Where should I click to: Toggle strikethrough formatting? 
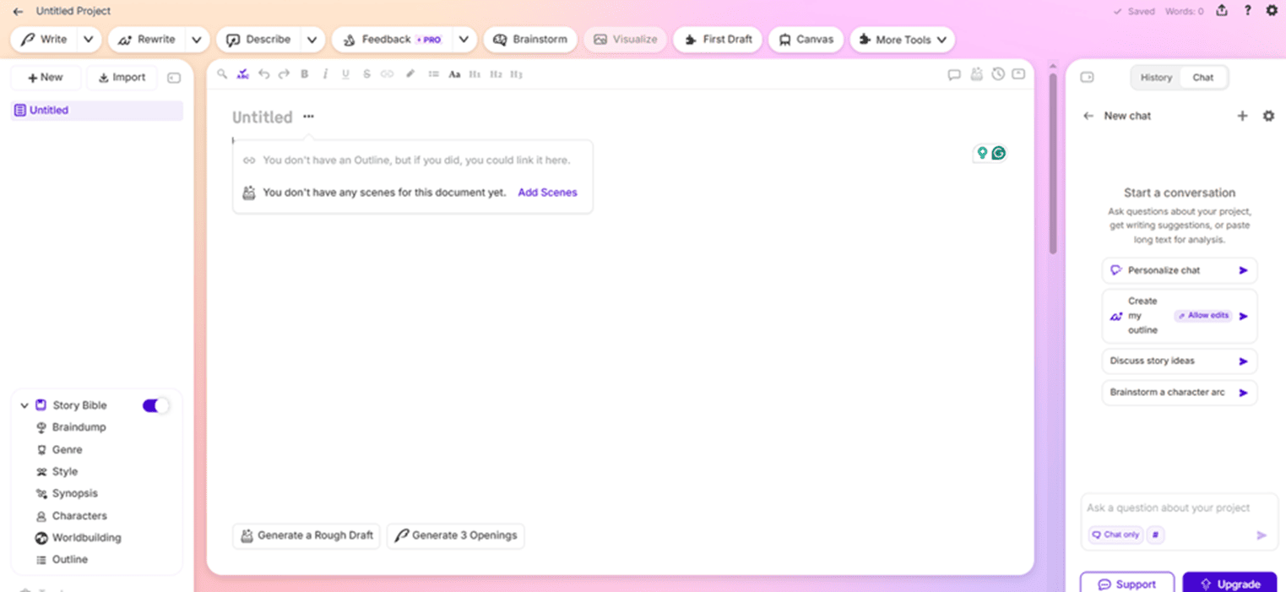coord(366,74)
